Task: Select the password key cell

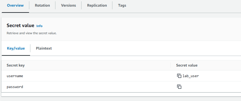Action: coord(15,87)
